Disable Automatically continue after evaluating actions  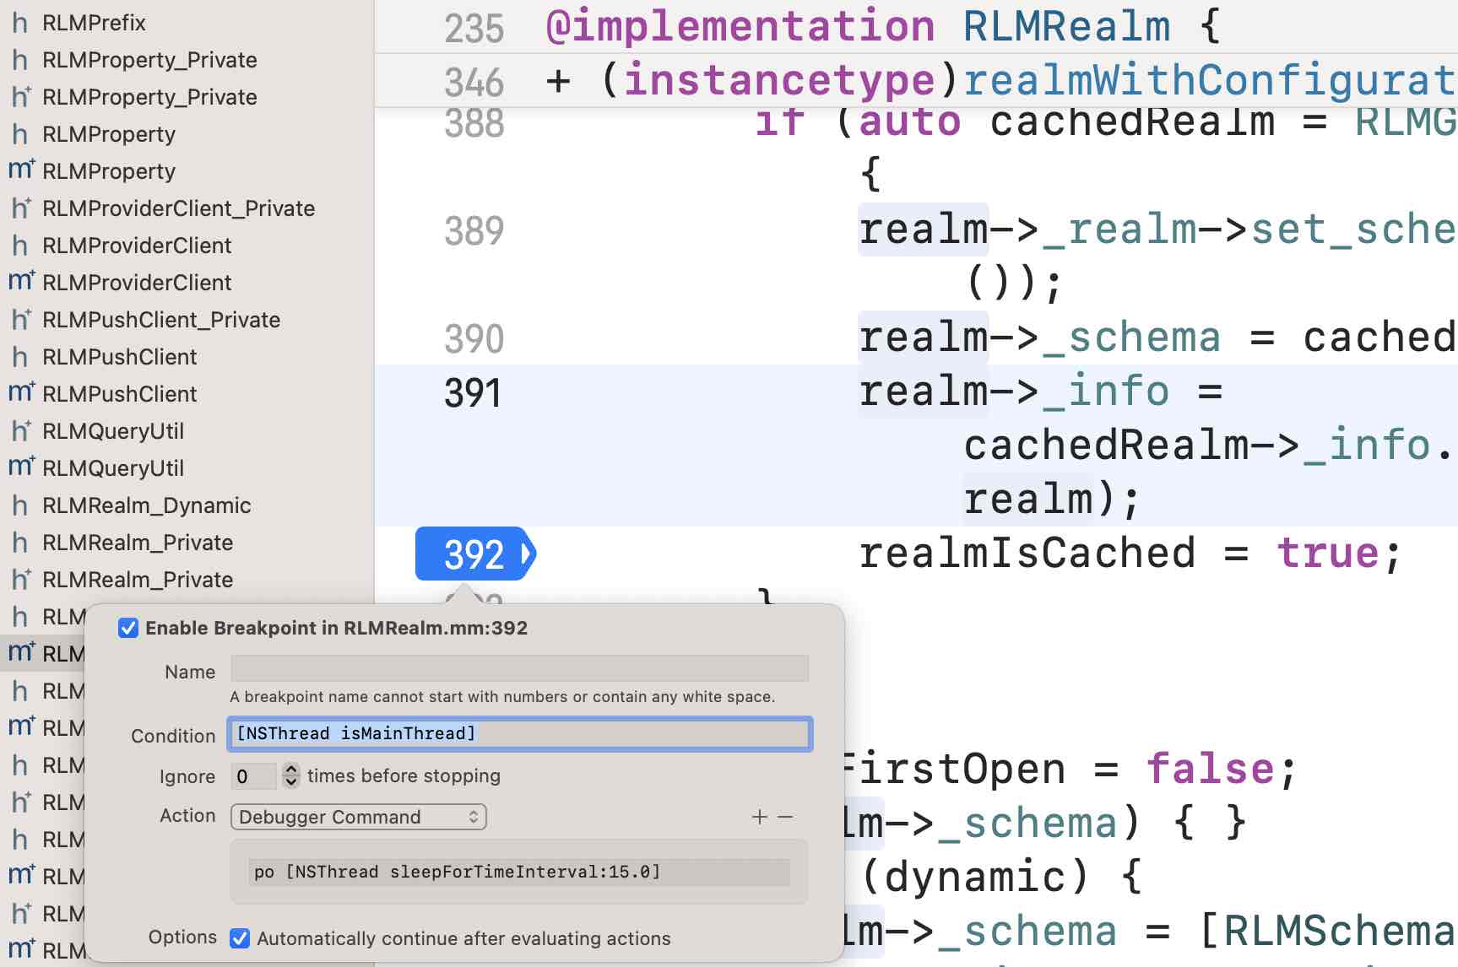(x=240, y=937)
